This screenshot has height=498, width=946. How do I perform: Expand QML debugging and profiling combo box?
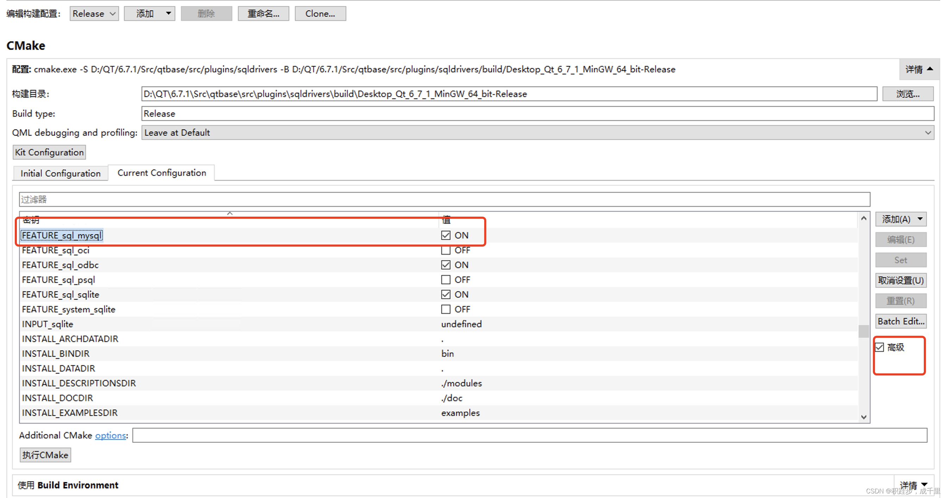click(x=537, y=133)
